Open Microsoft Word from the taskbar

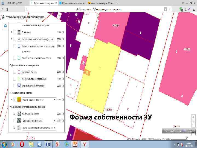tap(48, 144)
